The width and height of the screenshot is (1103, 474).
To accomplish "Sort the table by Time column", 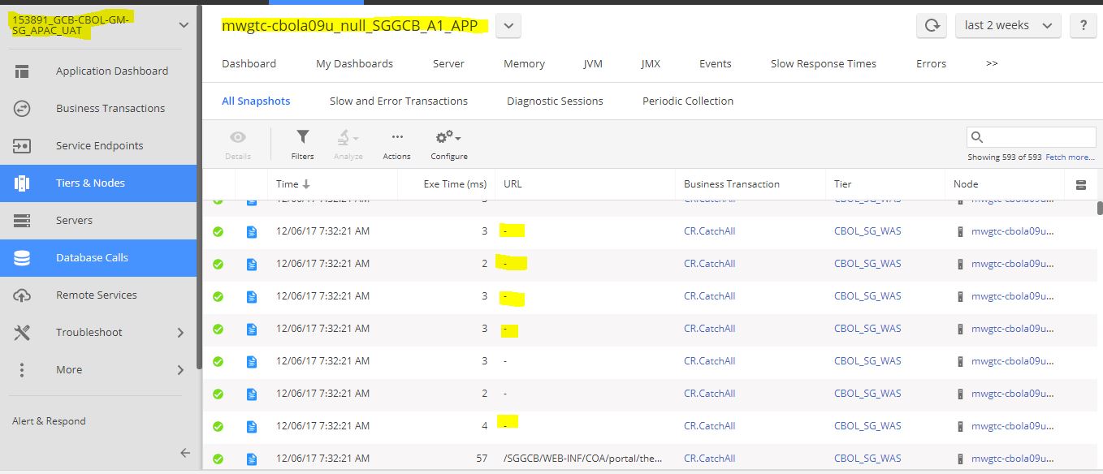I will click(292, 184).
